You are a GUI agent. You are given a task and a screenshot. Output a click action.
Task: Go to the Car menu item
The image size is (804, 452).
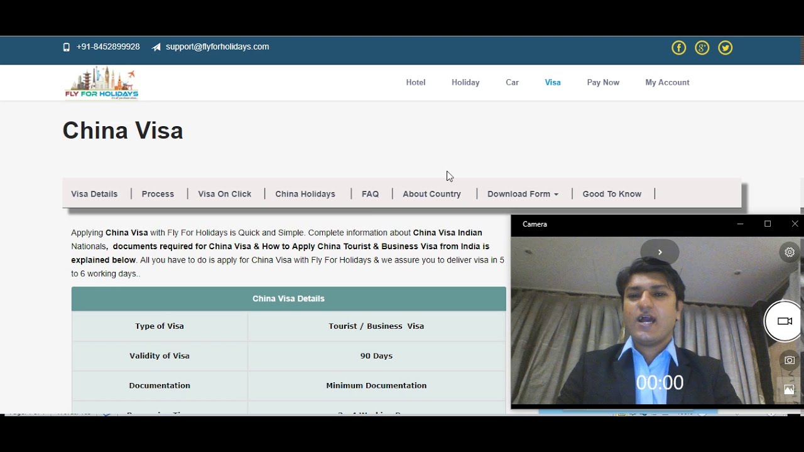click(513, 82)
